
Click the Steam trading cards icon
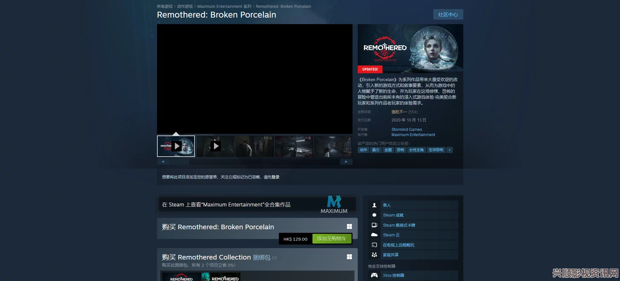(x=374, y=225)
